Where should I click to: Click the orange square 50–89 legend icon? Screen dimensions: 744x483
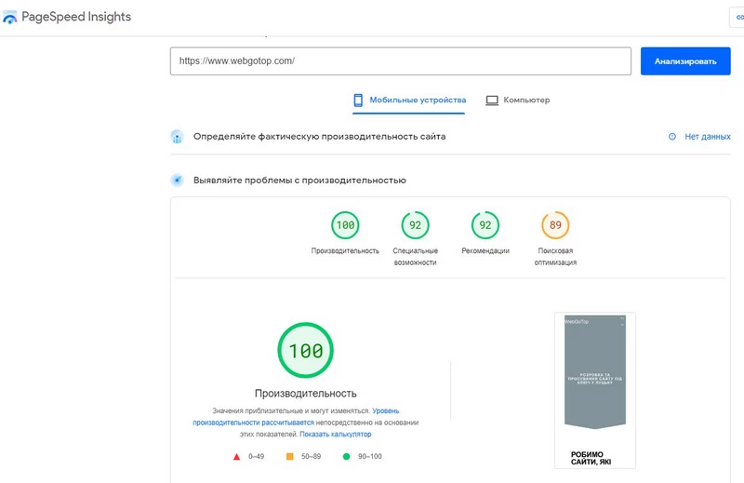pyautogui.click(x=289, y=456)
